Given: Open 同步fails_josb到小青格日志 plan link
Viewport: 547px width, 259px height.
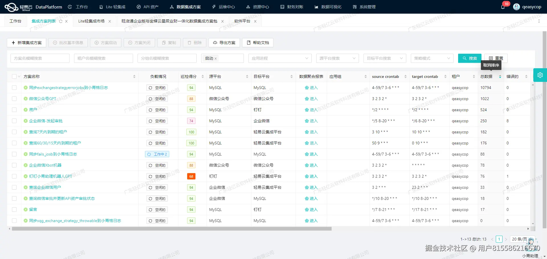Looking at the screenshot, I should [53, 154].
